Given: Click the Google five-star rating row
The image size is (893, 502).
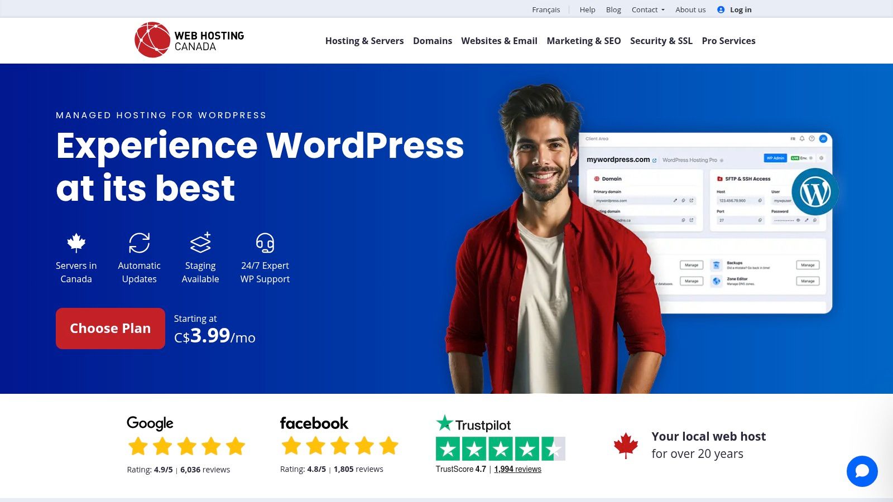Looking at the screenshot, I should click(x=187, y=446).
